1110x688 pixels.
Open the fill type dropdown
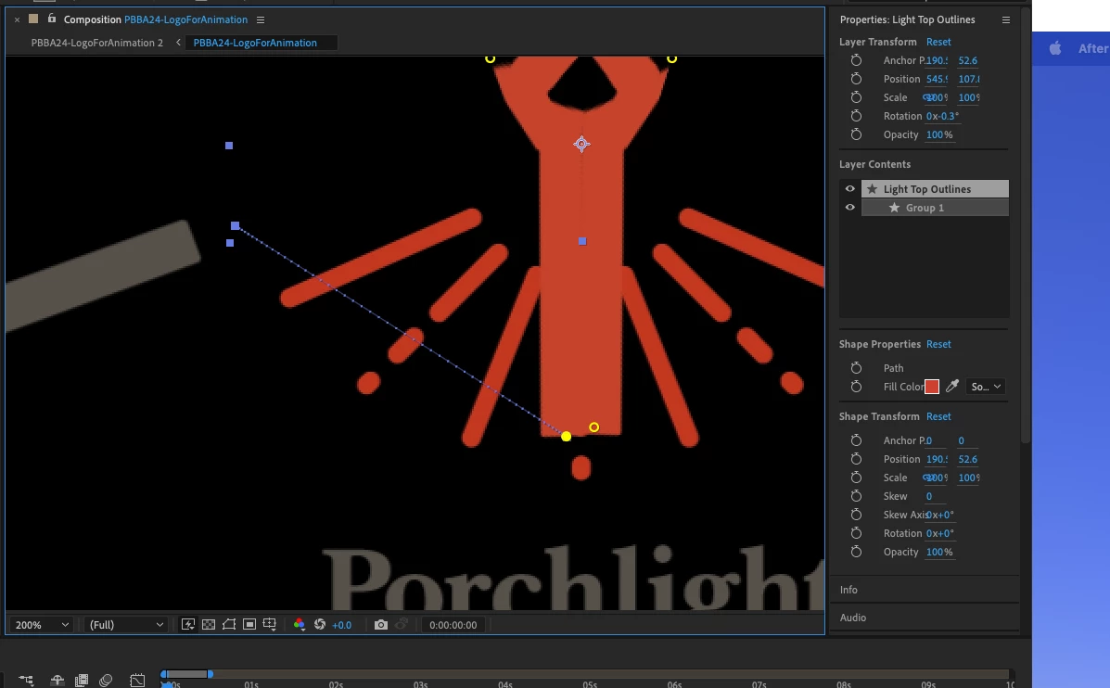[x=986, y=387]
